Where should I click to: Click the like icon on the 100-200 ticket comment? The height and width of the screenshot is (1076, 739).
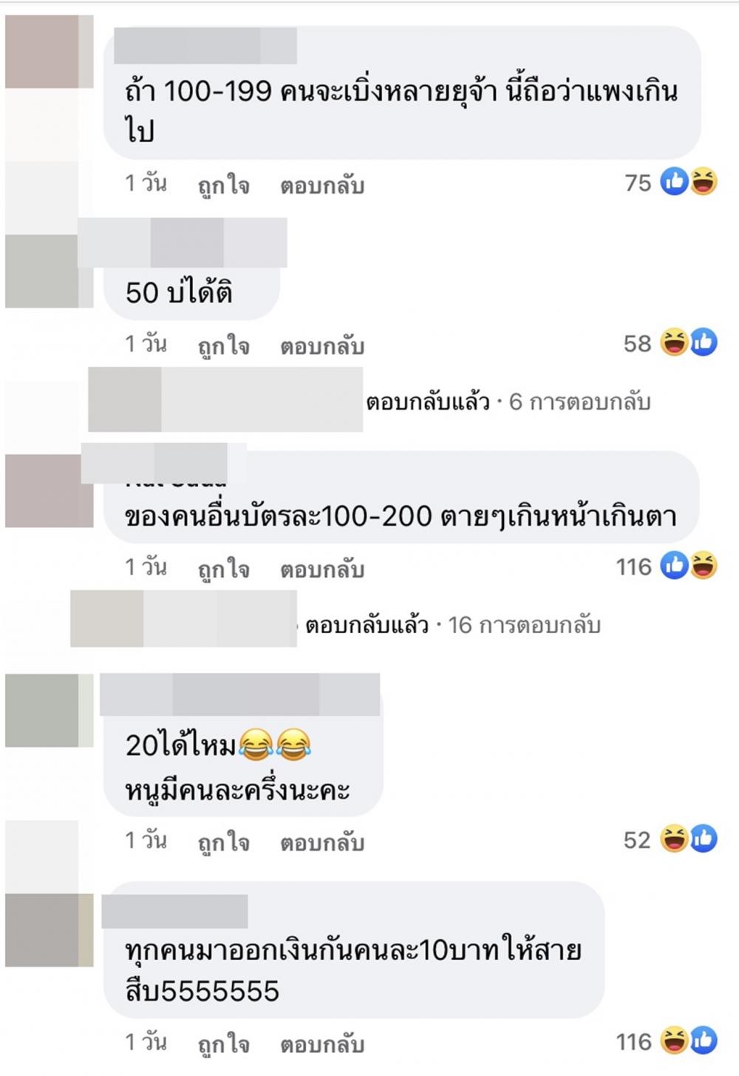pyautogui.click(x=674, y=566)
